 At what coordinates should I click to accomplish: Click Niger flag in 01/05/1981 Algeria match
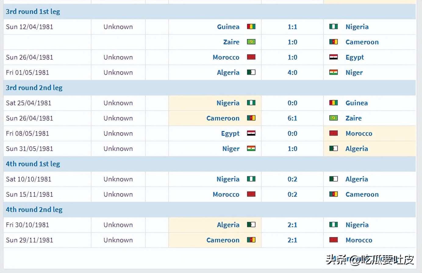click(333, 72)
